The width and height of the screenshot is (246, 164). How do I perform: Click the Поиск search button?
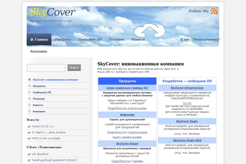click(74, 68)
